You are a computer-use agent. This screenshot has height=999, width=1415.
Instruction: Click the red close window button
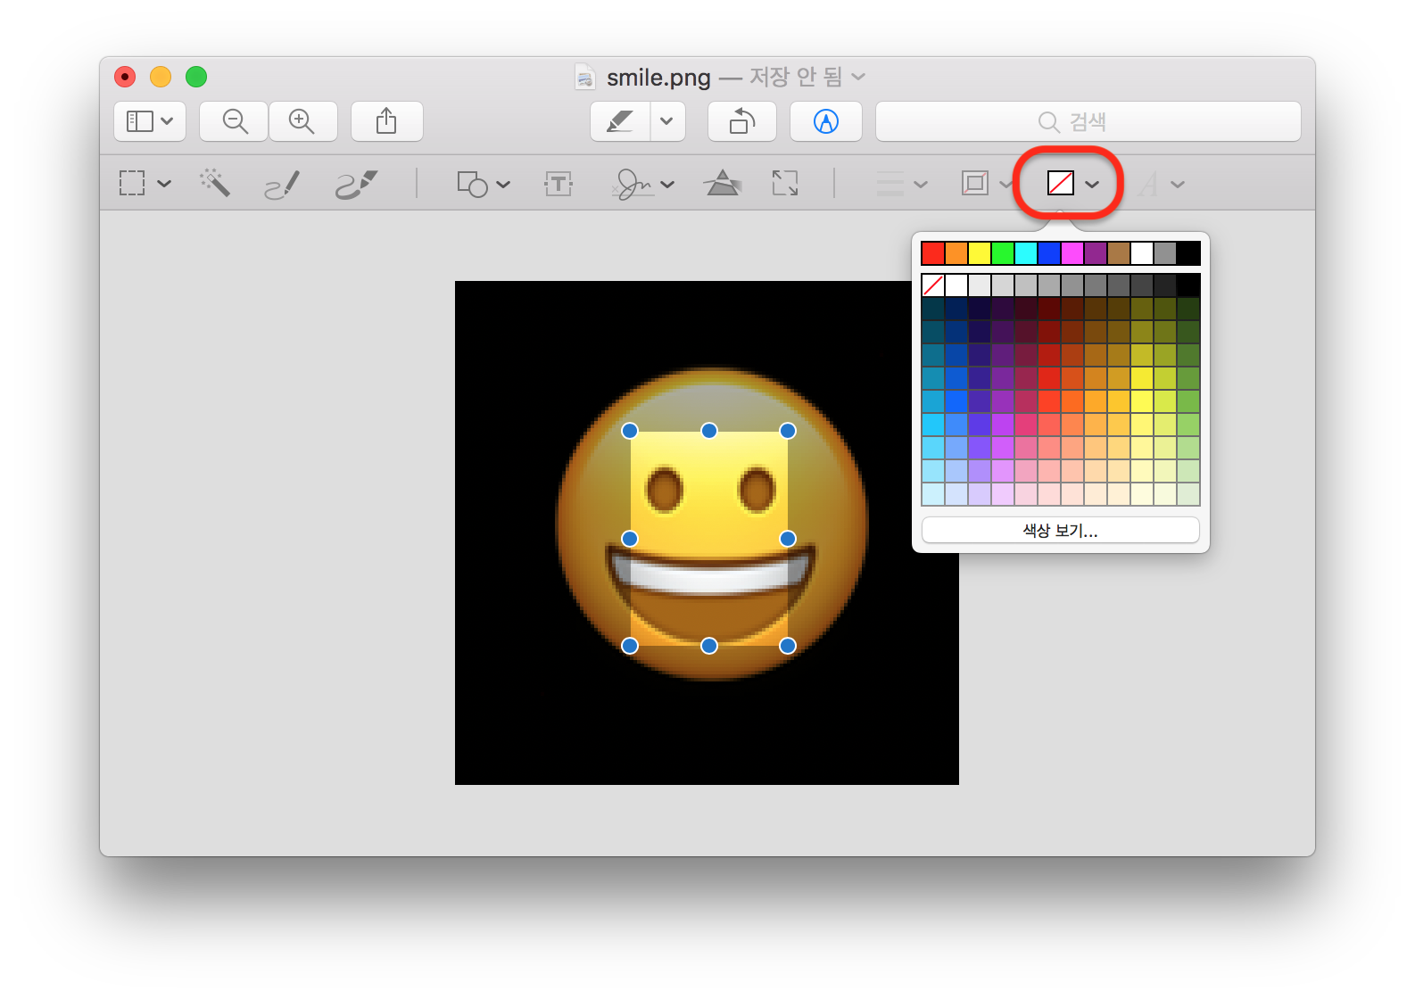125,78
